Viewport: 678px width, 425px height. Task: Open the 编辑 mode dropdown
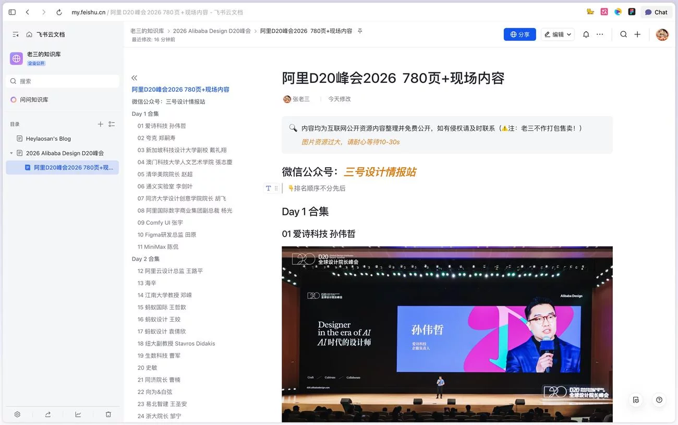pyautogui.click(x=558, y=34)
